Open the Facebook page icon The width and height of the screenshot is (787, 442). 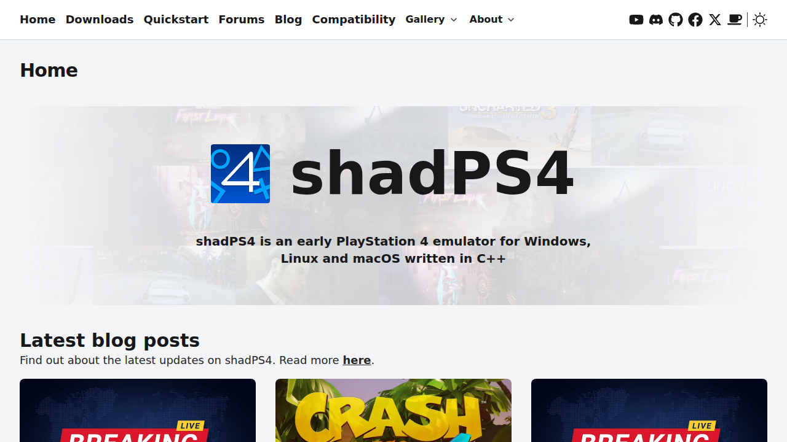pyautogui.click(x=695, y=20)
